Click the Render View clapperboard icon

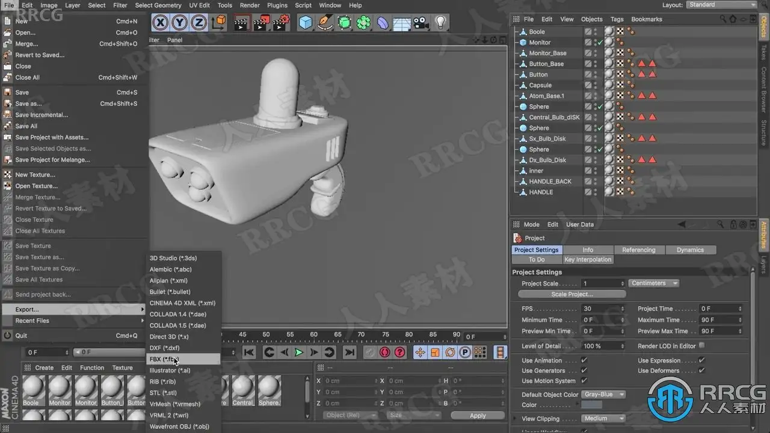[241, 23]
